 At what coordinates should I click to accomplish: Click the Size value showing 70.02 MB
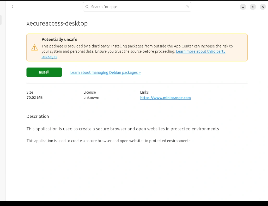pos(34,98)
